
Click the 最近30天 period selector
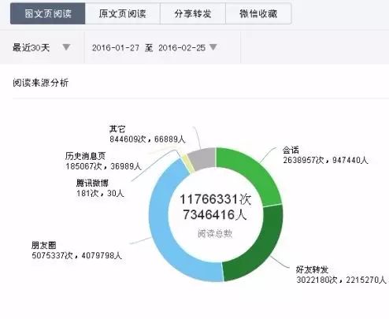point(42,47)
